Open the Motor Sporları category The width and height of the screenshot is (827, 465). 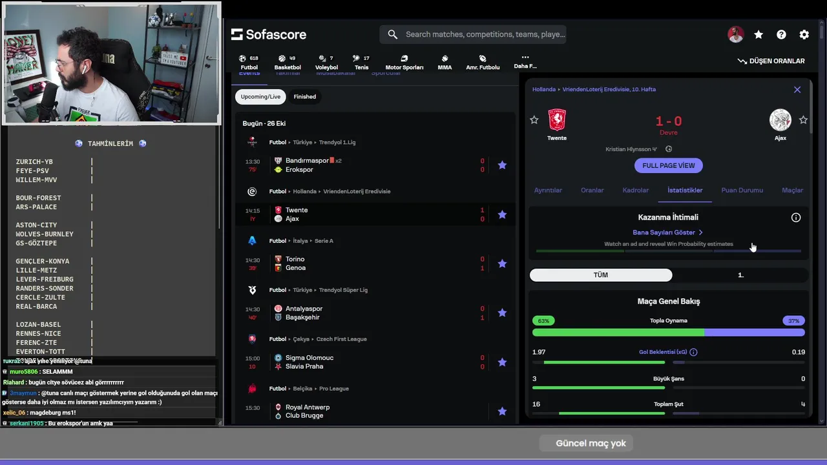point(404,62)
